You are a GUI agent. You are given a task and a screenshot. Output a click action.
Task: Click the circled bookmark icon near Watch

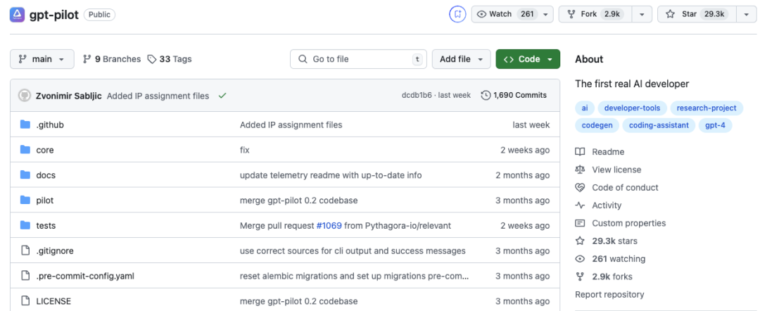457,14
